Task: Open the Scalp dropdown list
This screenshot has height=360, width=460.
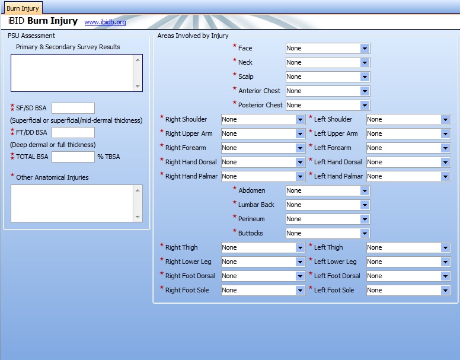Action: click(x=365, y=77)
